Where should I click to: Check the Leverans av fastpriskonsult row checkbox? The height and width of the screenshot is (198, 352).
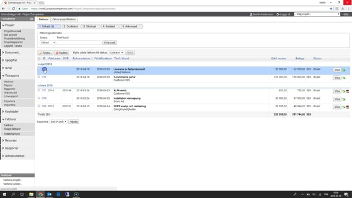coord(39,69)
